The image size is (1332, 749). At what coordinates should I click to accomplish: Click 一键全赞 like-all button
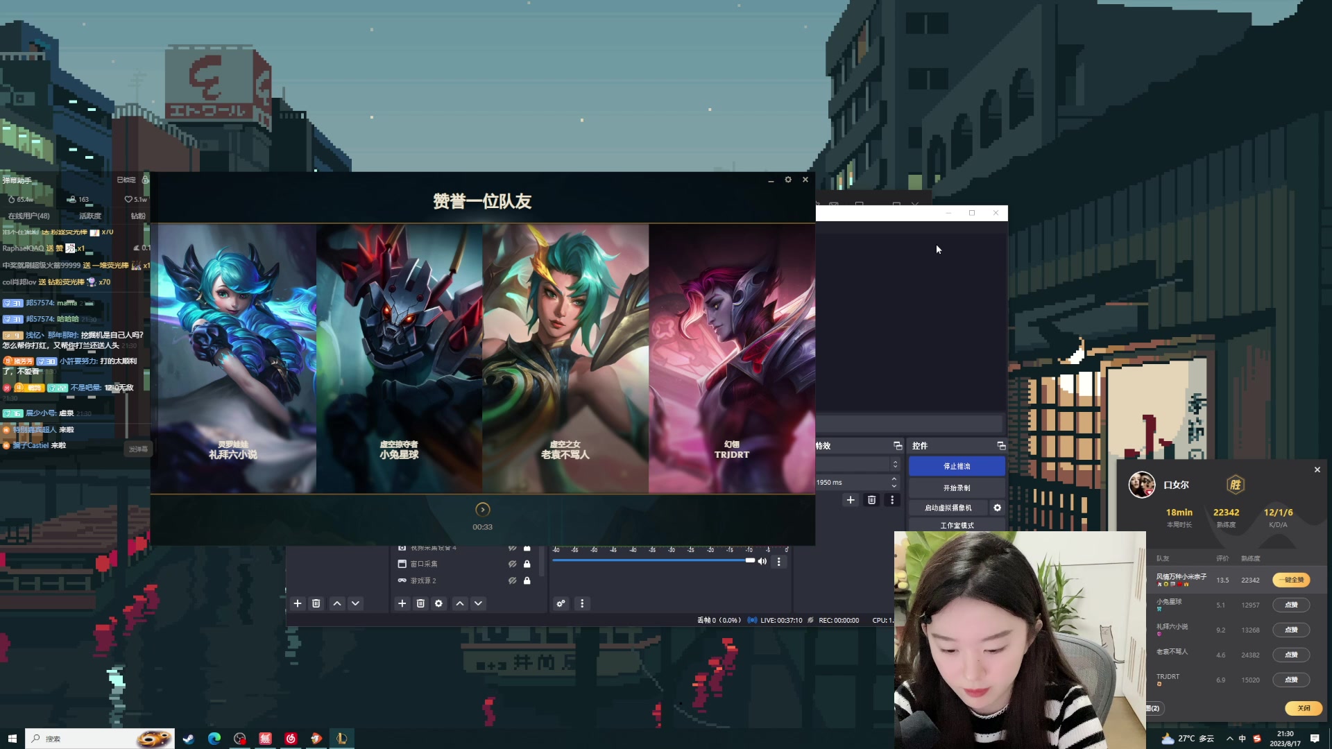tap(1291, 580)
